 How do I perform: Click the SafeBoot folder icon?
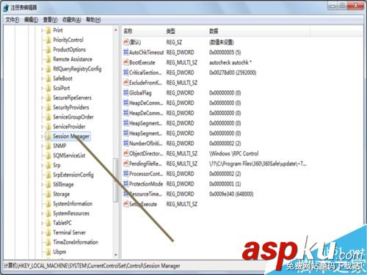coord(48,78)
